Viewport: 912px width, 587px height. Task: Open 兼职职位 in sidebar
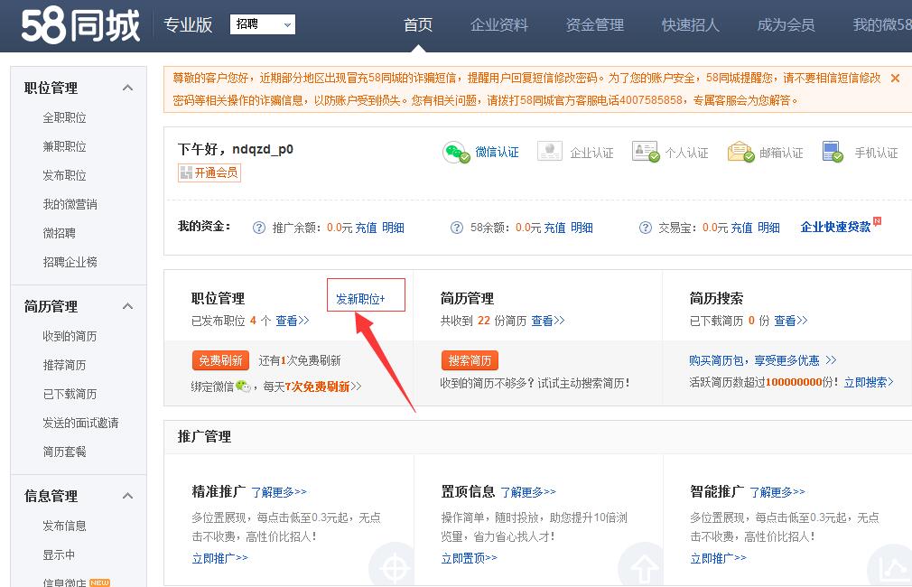pyautogui.click(x=64, y=146)
